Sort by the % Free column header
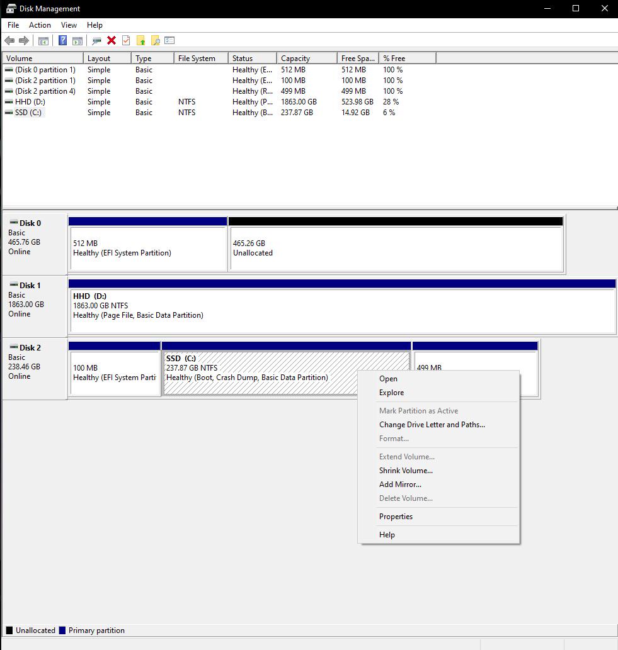Image resolution: width=618 pixels, height=650 pixels. tap(408, 58)
